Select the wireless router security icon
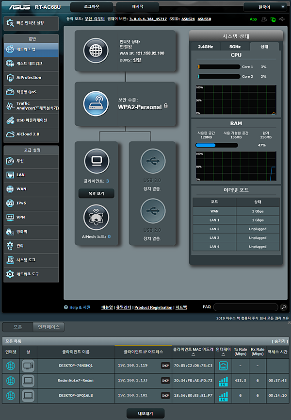The image size is (291, 420). [x=96, y=103]
